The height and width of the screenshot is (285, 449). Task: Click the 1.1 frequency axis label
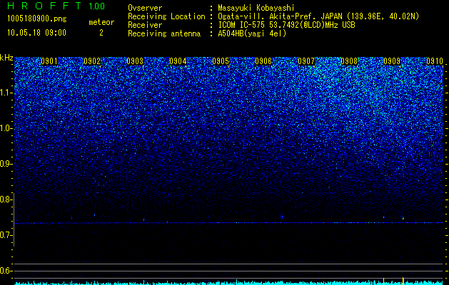(6, 93)
